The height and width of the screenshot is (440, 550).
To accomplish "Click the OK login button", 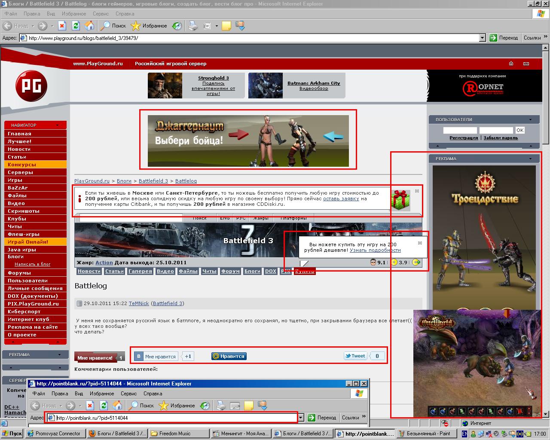I will click(x=520, y=130).
